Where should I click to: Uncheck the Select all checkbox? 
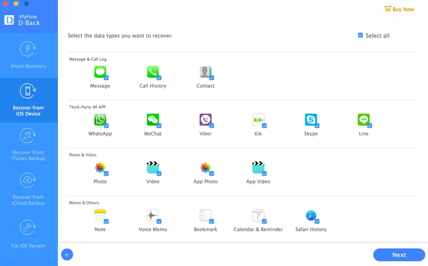[x=360, y=35]
